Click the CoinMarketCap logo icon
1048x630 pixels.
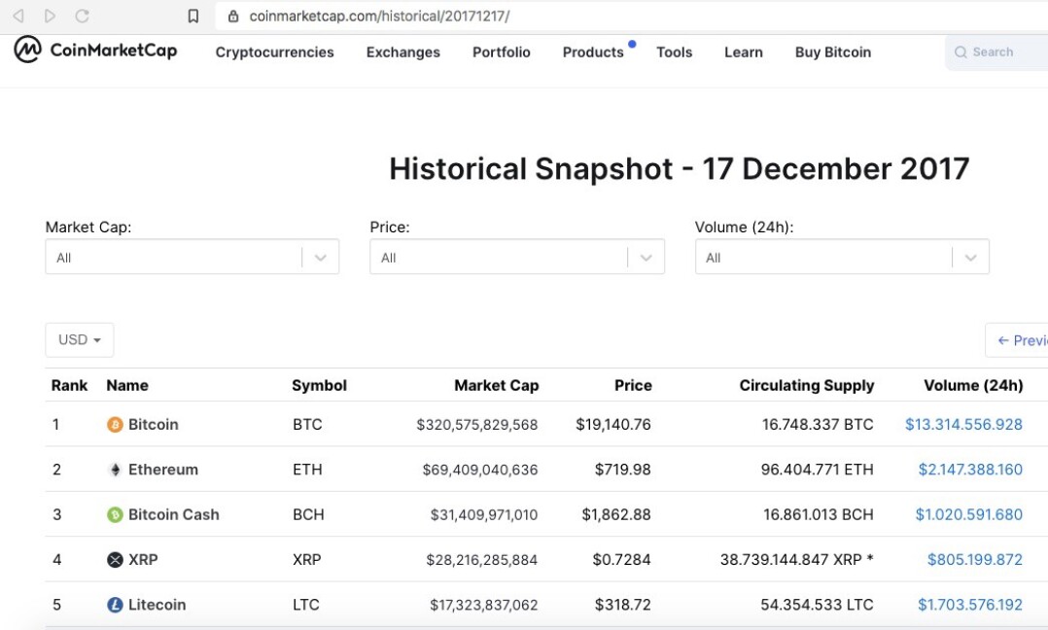point(27,51)
